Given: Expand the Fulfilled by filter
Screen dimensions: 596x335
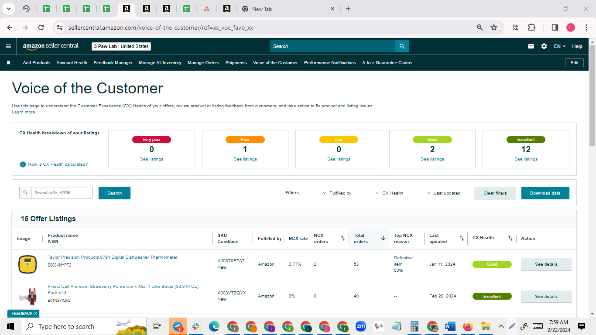Looking at the screenshot, I should point(337,193).
